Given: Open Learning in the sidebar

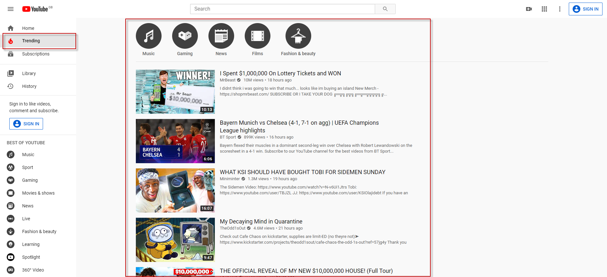Looking at the screenshot, I should (38, 244).
